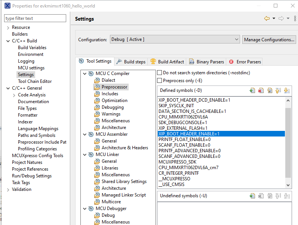Click the Manage Configurations button
Image resolution: width=298 pixels, height=225 pixels.
[x=269, y=39]
